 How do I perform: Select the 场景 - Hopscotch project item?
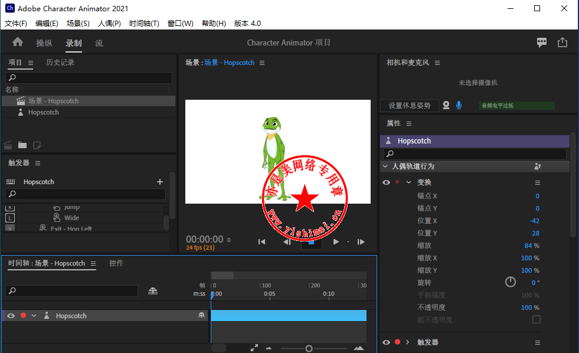coord(89,101)
